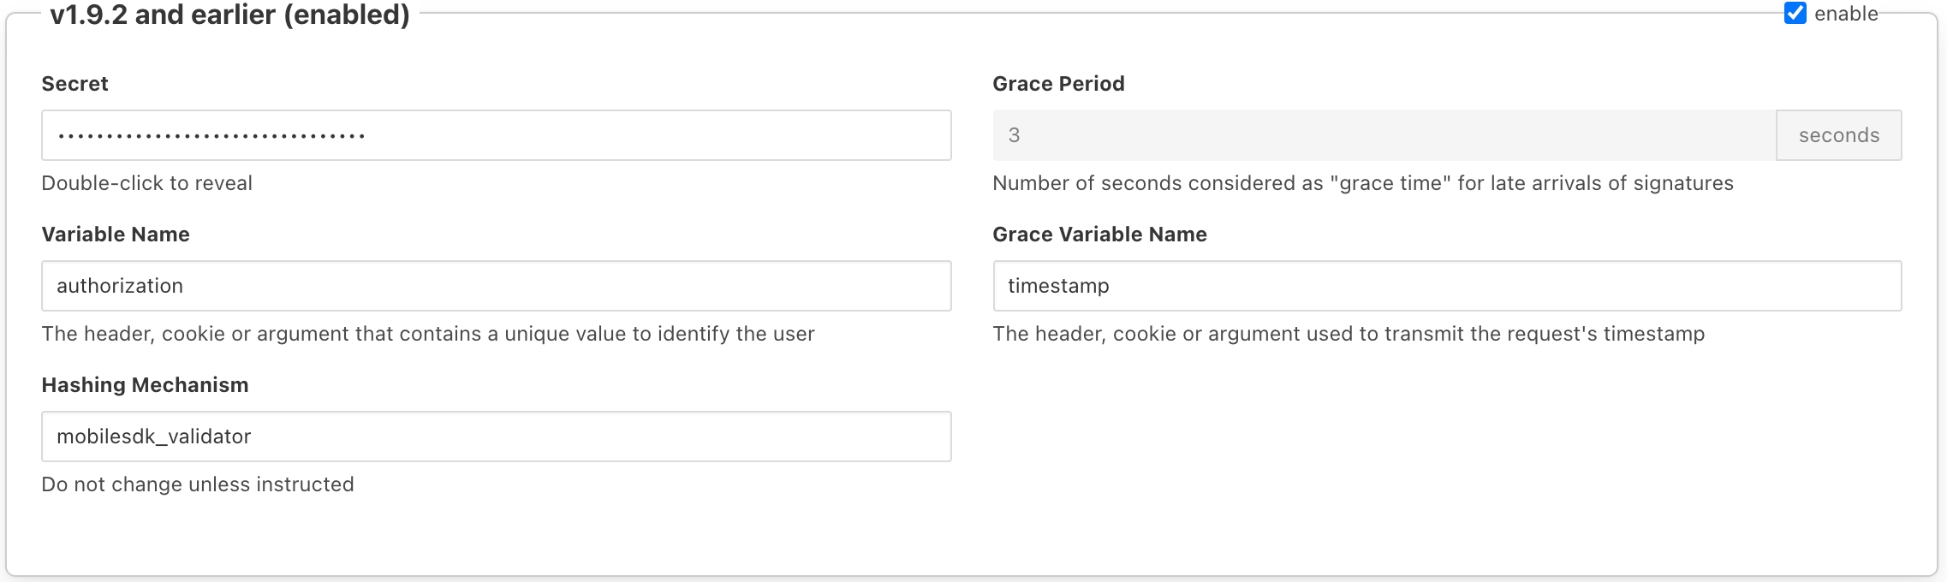Click the masked dots in Secret field
Image resolution: width=1947 pixels, height=582 pixels.
(211, 135)
